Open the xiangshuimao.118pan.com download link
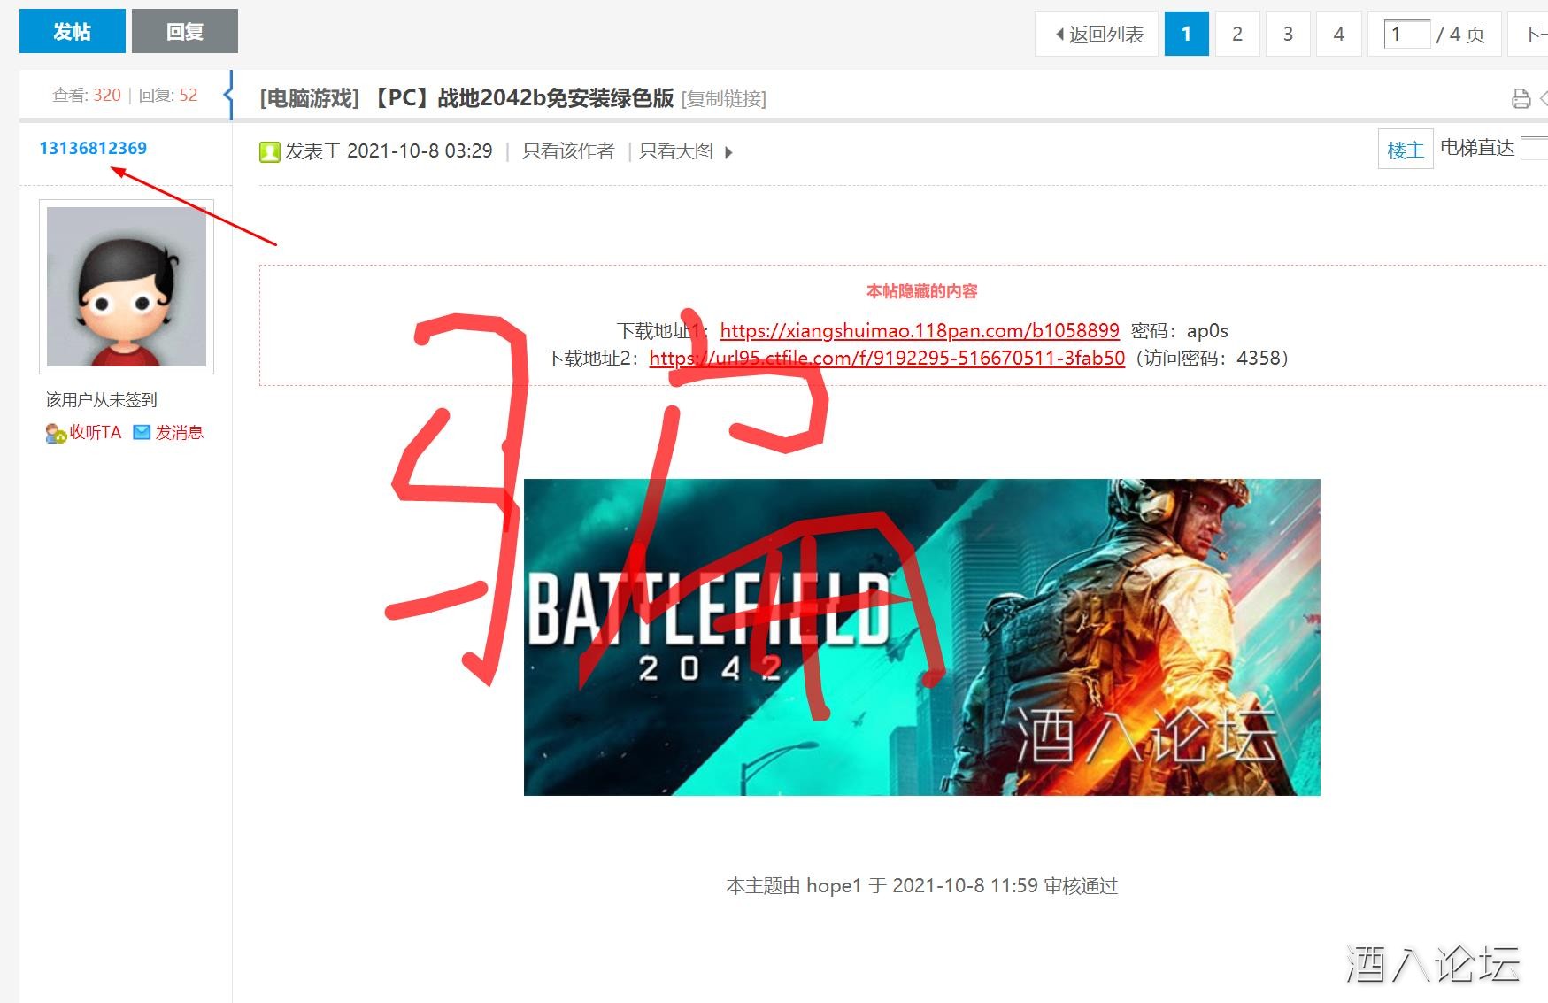Image resolution: width=1548 pixels, height=1003 pixels. click(920, 331)
